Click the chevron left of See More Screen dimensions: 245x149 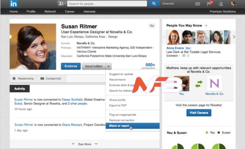[x=73, y=144]
